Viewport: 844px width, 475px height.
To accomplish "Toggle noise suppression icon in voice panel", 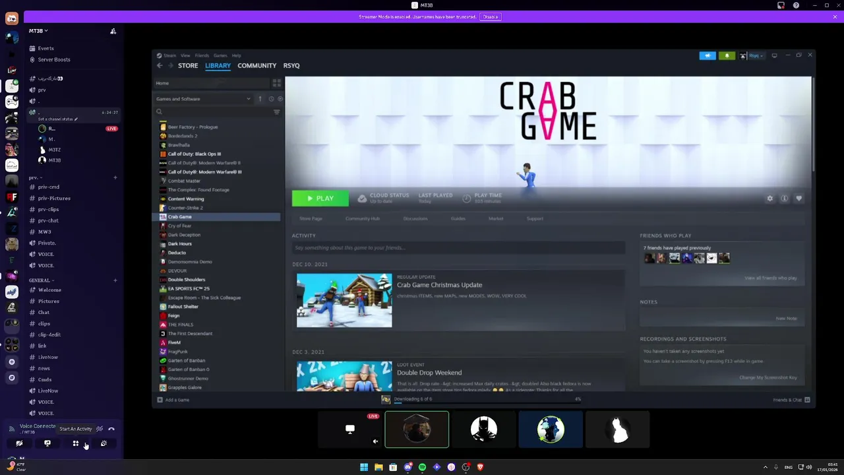I will (x=100, y=429).
